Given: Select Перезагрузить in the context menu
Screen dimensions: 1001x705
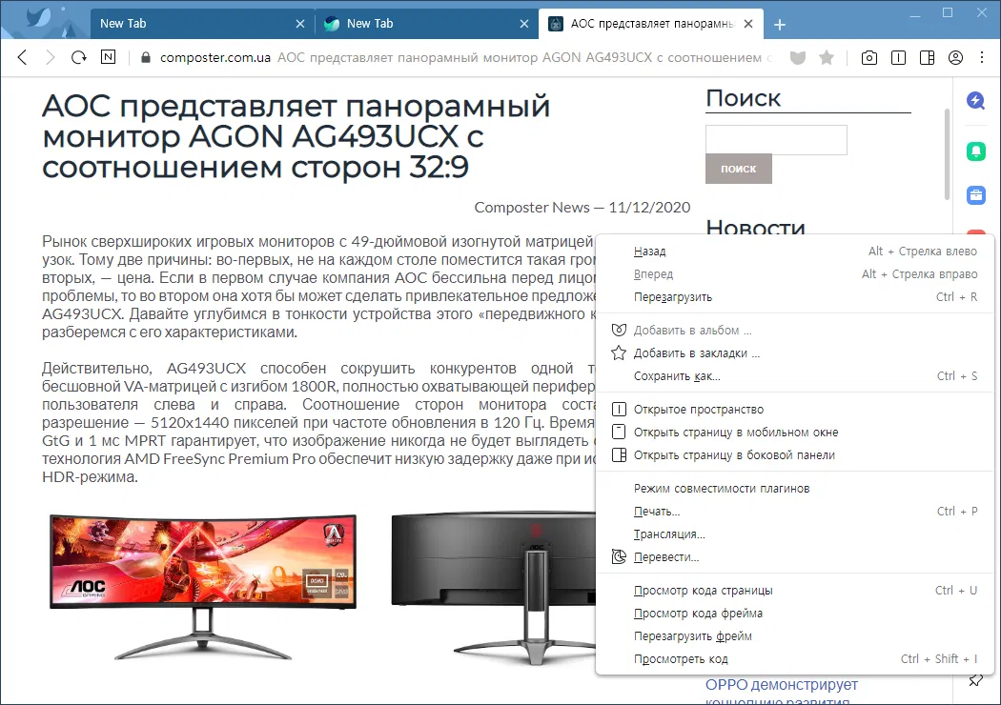Looking at the screenshot, I should point(794,297).
